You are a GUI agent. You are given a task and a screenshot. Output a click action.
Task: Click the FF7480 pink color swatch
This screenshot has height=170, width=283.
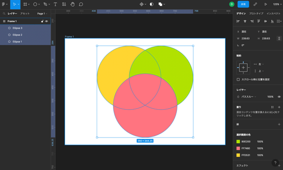pos(238,148)
